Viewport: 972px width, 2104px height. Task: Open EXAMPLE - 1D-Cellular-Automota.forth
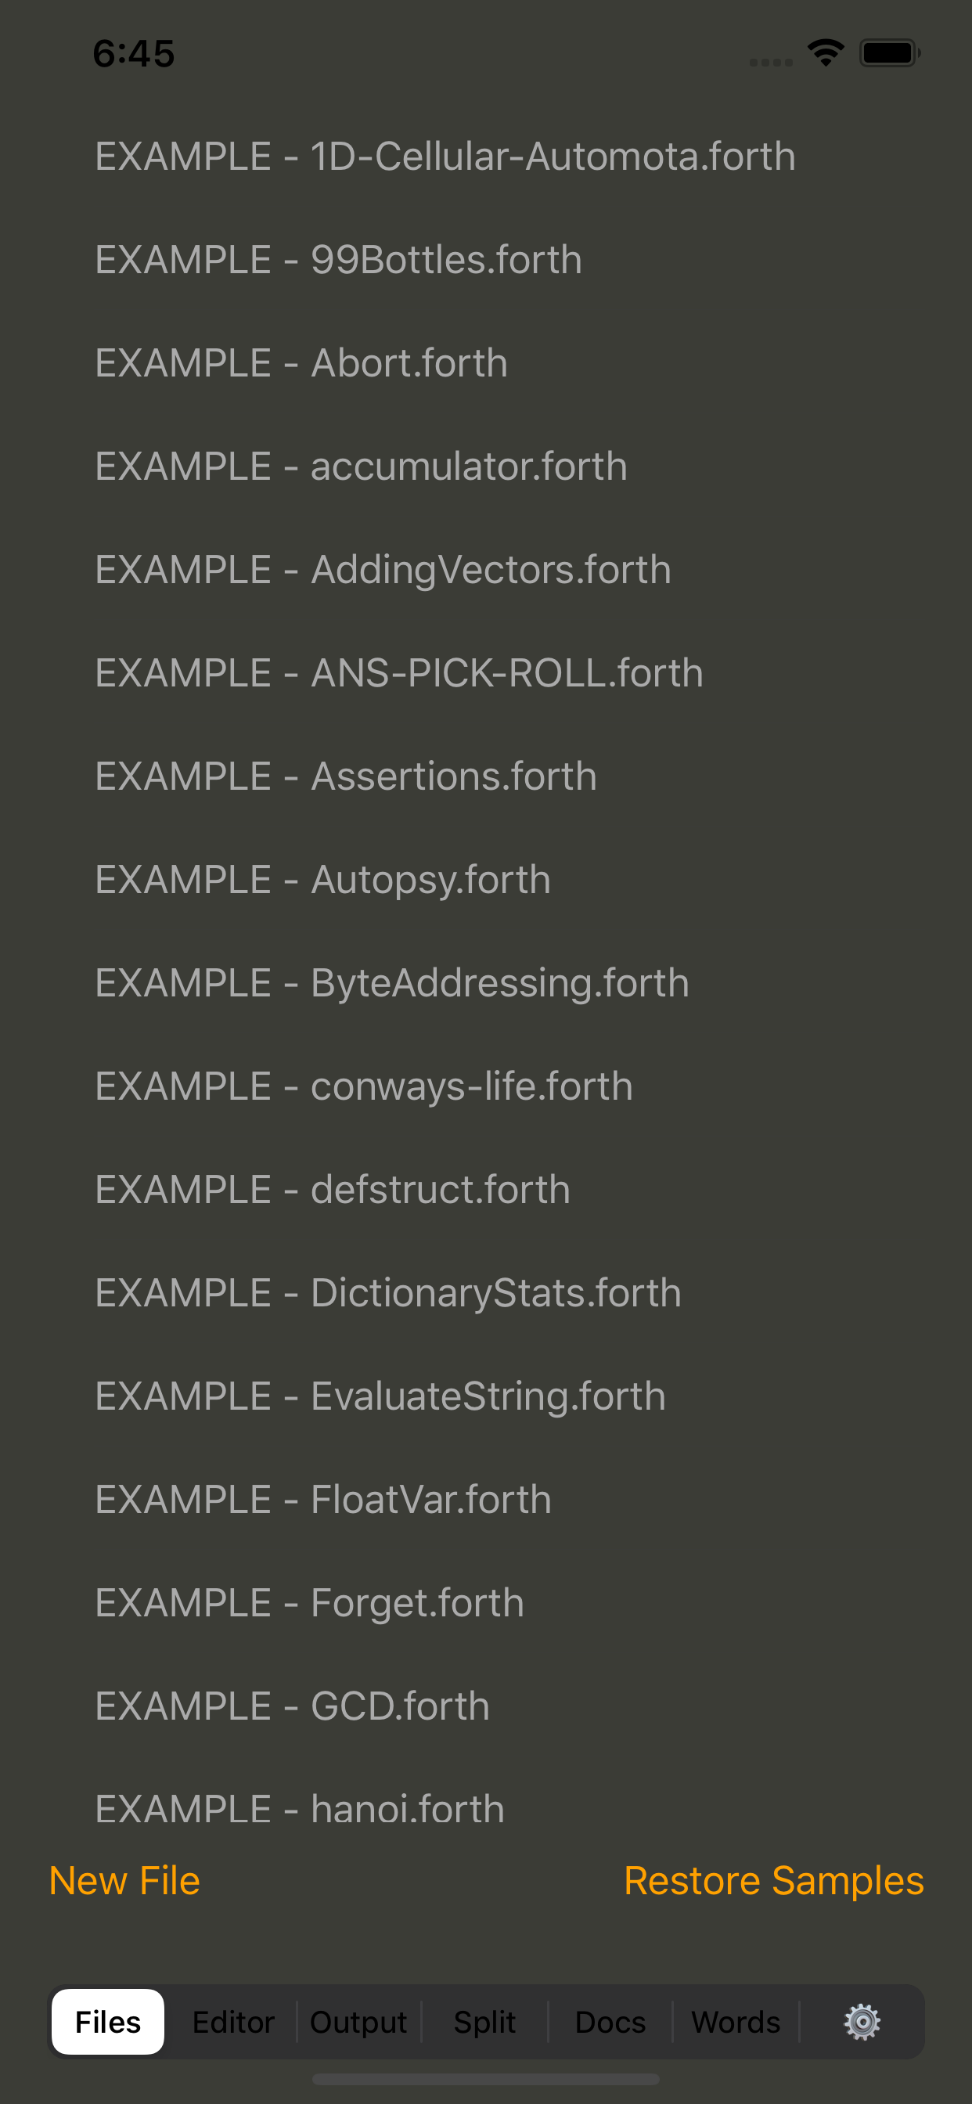coord(445,156)
